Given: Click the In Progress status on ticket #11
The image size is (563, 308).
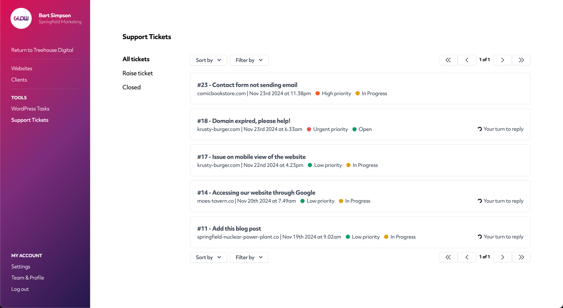Looking at the screenshot, I should (403, 237).
